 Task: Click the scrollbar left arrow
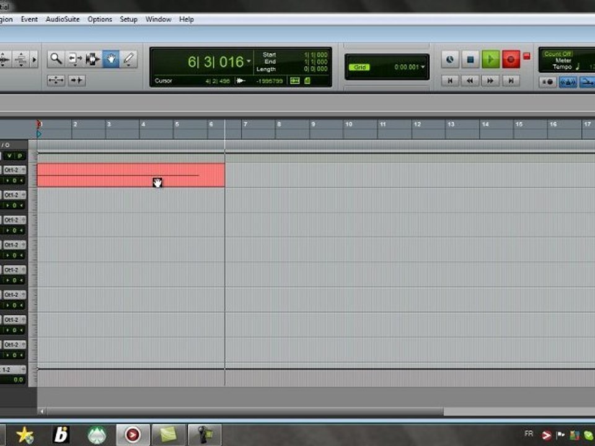[x=42, y=411]
